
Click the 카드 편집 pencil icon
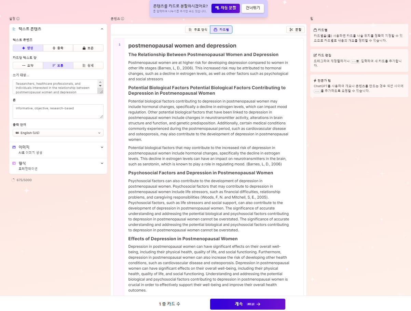pyautogui.click(x=315, y=55)
